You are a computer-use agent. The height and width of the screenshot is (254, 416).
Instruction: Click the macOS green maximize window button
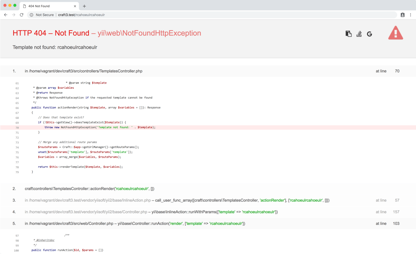15,5
